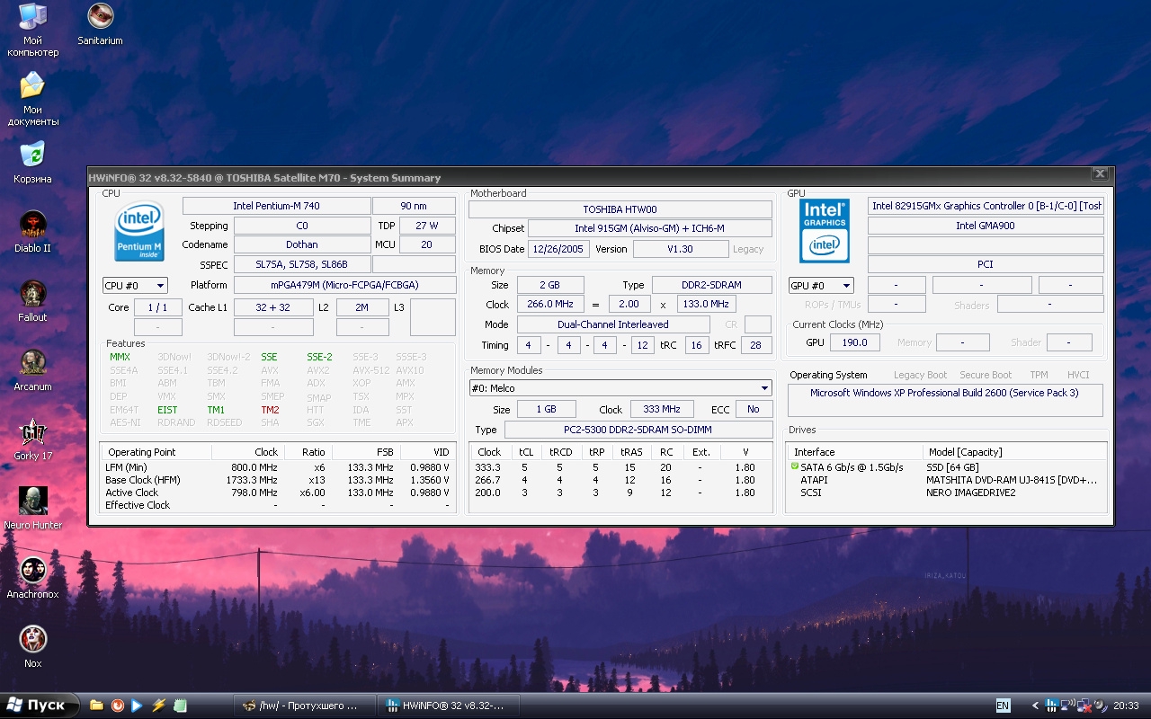The width and height of the screenshot is (1151, 719).
Task: Select the MATSHITA DVD-RAM drive row
Action: [x=947, y=480]
